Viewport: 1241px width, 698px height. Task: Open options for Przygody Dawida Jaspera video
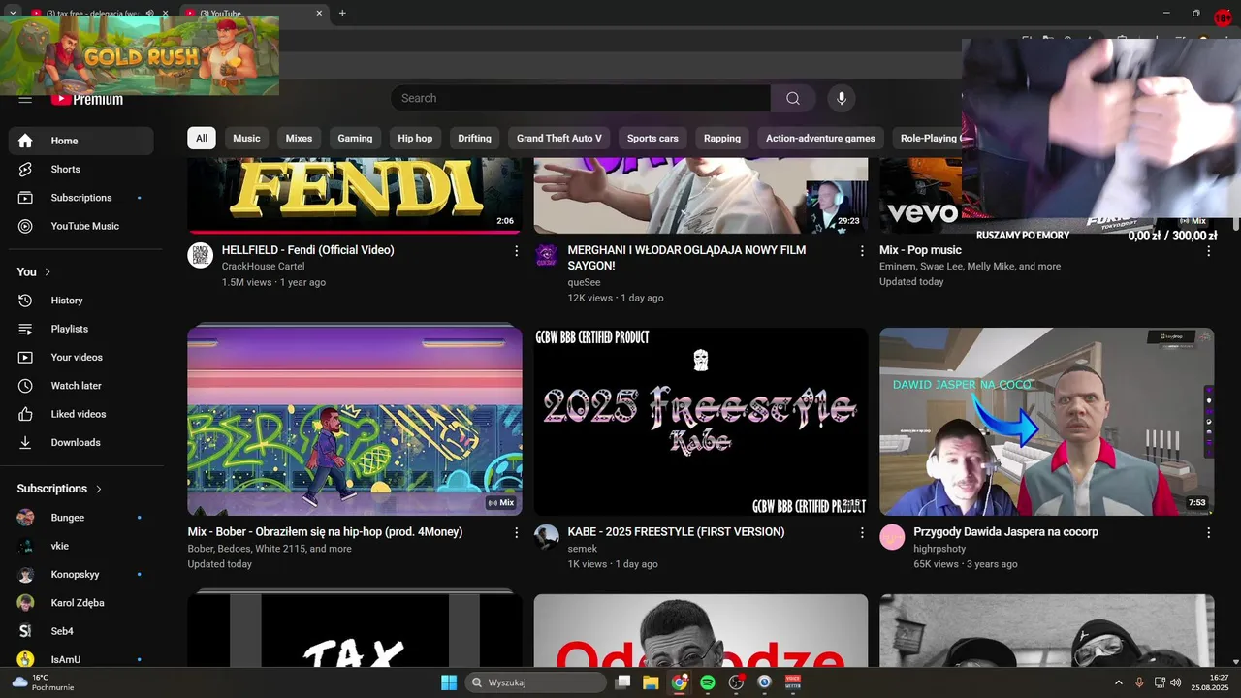click(1208, 533)
